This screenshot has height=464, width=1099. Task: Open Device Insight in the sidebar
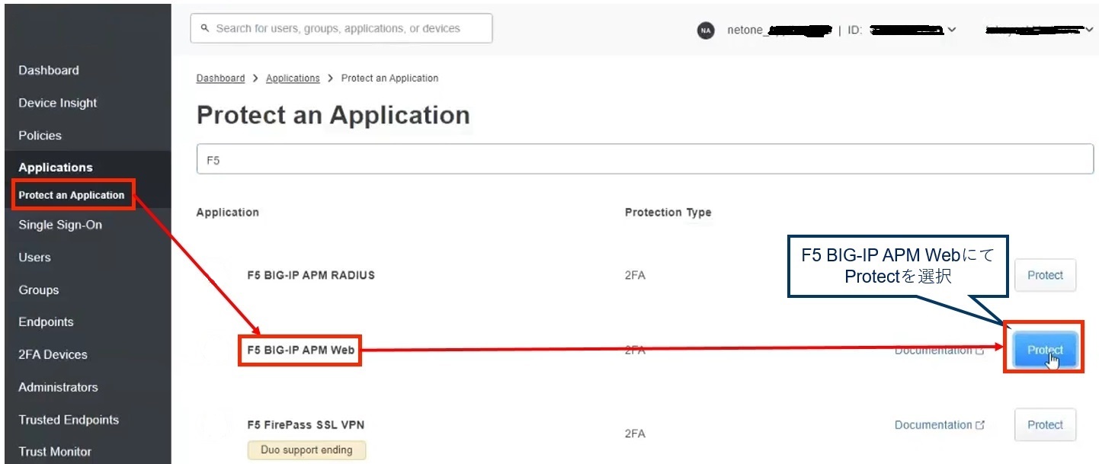[x=58, y=103]
